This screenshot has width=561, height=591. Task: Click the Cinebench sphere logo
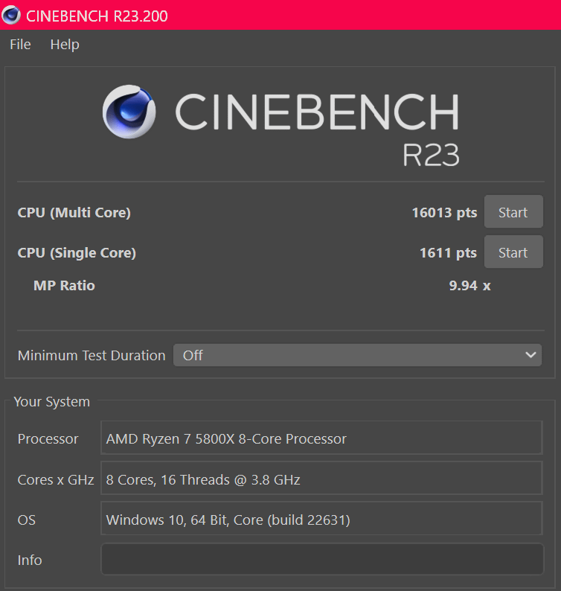coord(129,112)
